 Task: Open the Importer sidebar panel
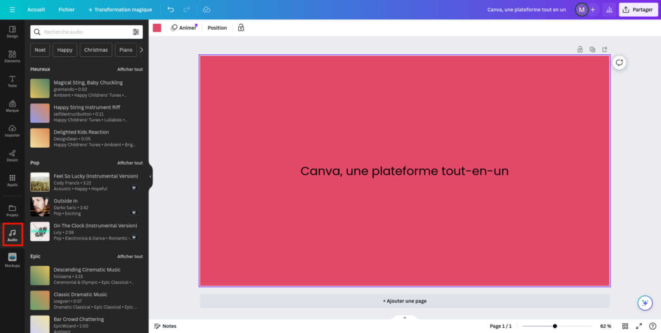coord(12,130)
